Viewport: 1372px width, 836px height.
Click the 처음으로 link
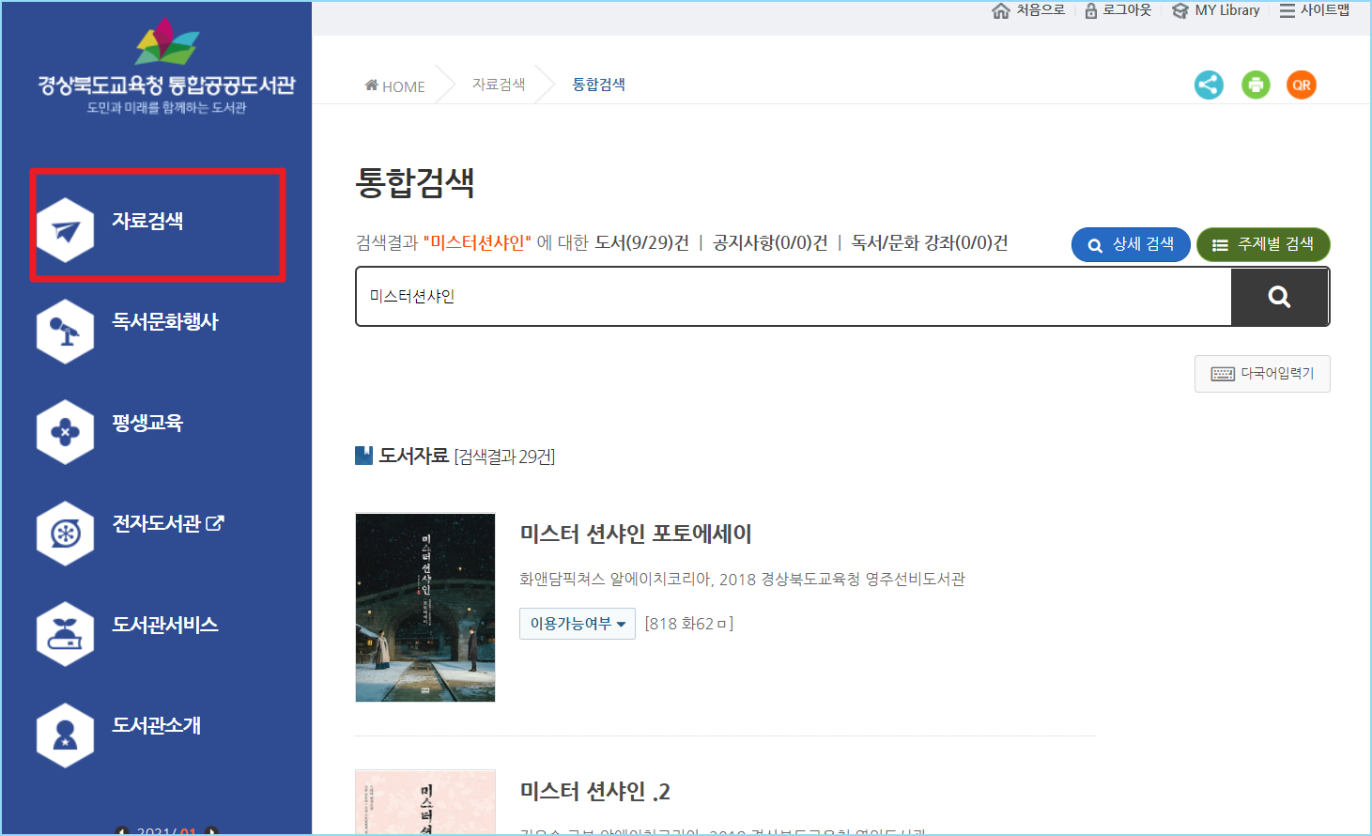click(1041, 10)
